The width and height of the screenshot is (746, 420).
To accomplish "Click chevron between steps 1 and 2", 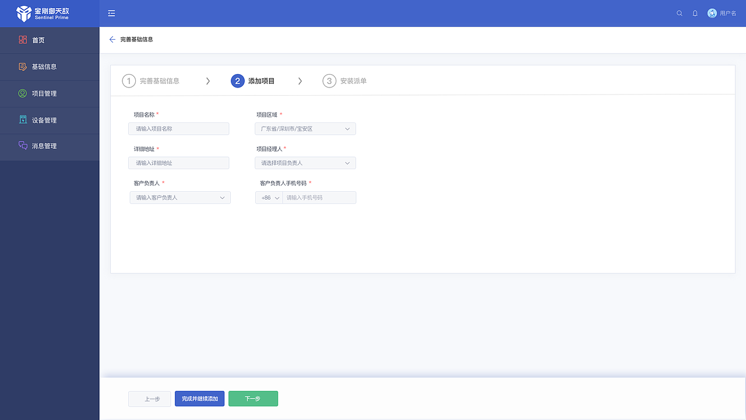I will click(208, 81).
